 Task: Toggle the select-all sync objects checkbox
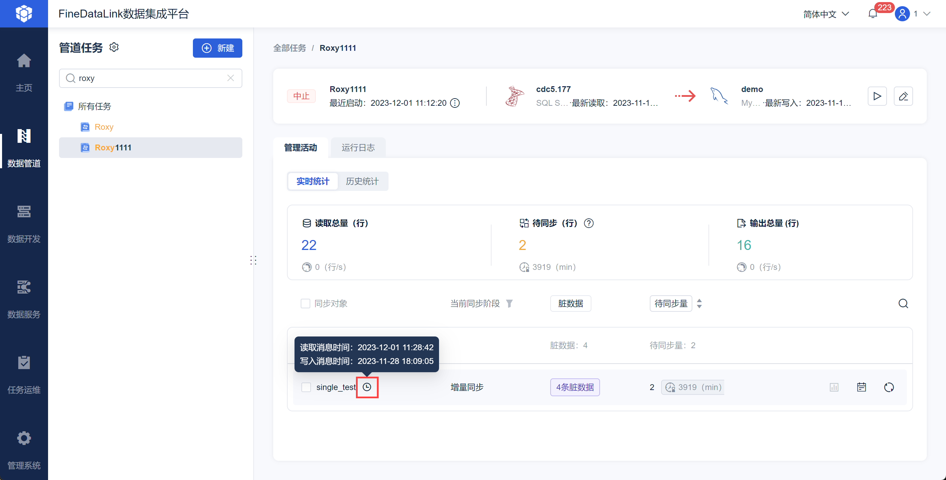coord(305,304)
